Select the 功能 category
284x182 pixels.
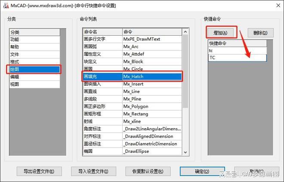34,39
